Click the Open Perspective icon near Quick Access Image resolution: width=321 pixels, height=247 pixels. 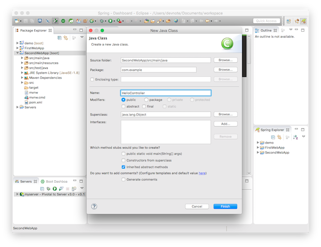pos(289,21)
